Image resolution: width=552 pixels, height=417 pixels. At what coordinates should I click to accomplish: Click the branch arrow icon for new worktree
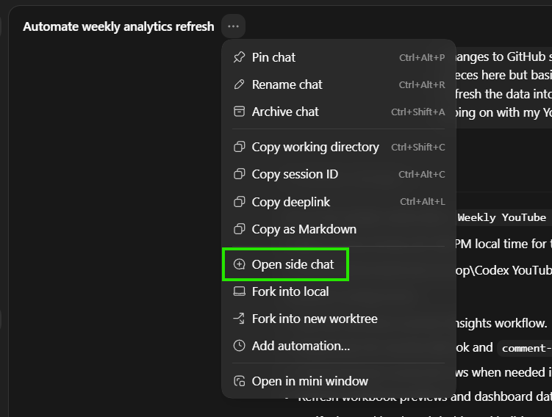(x=240, y=319)
